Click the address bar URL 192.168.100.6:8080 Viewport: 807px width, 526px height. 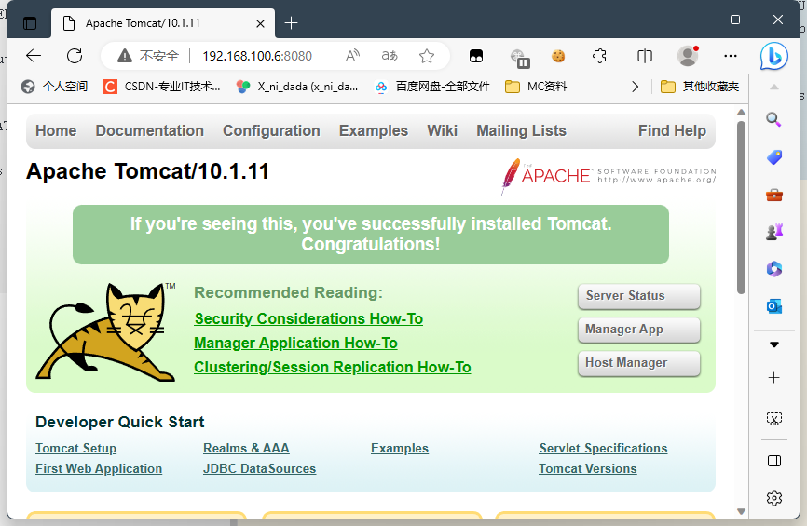click(257, 56)
